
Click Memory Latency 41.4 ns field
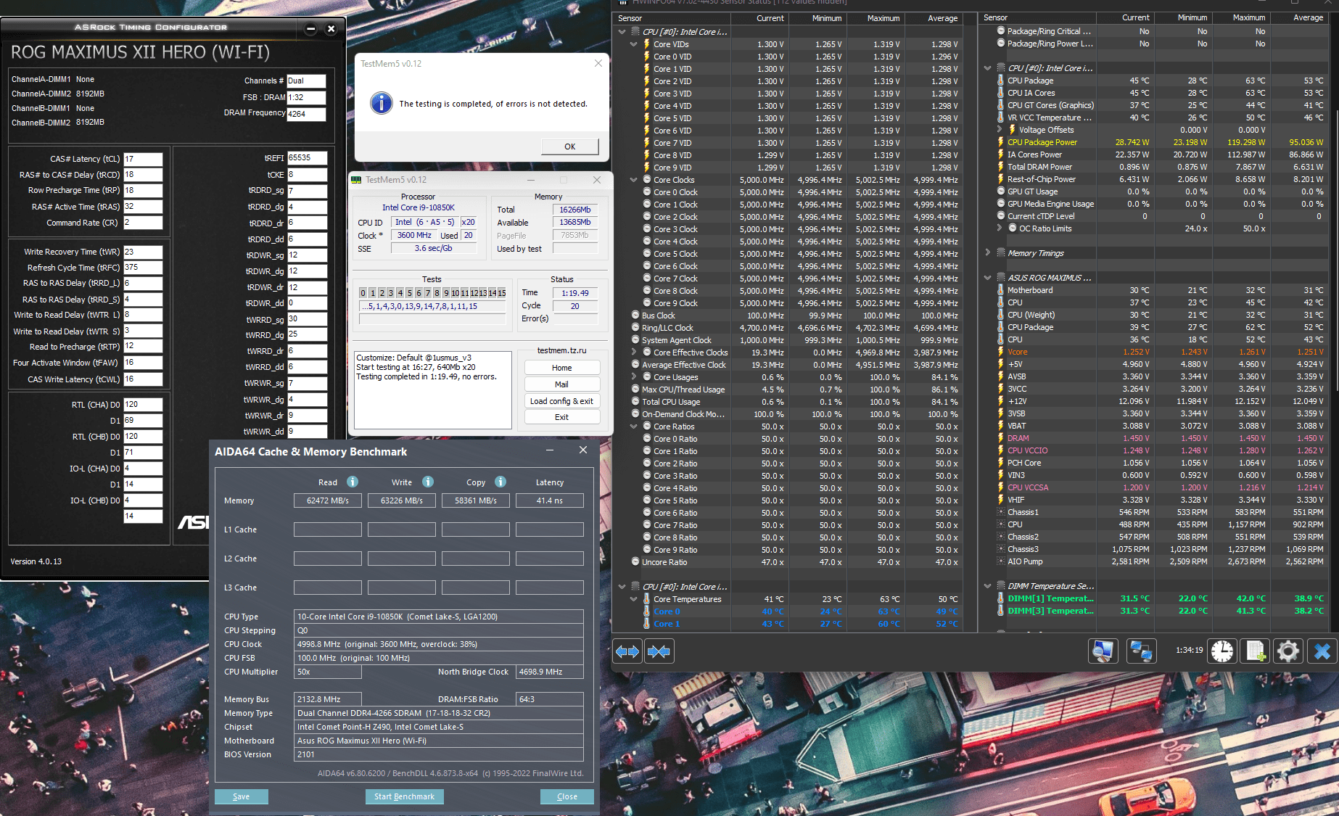(x=550, y=500)
